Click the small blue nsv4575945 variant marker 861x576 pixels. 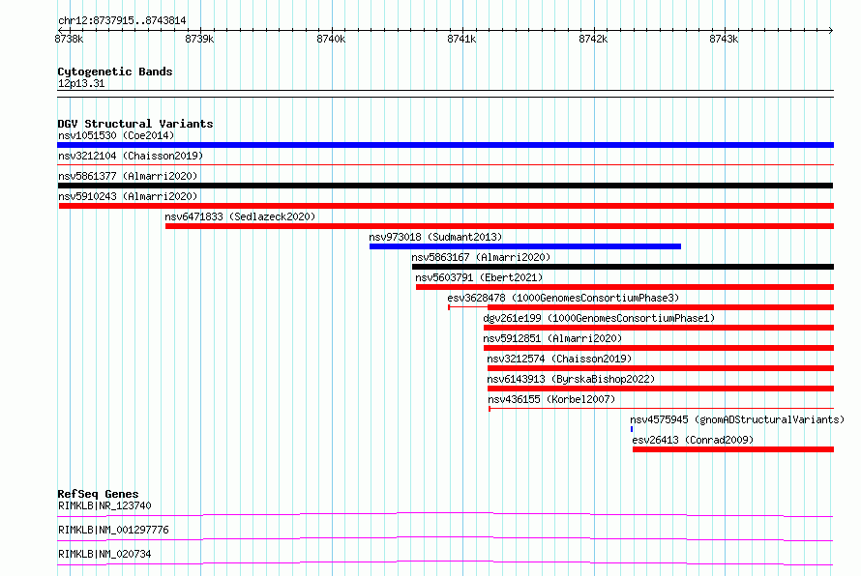click(632, 429)
